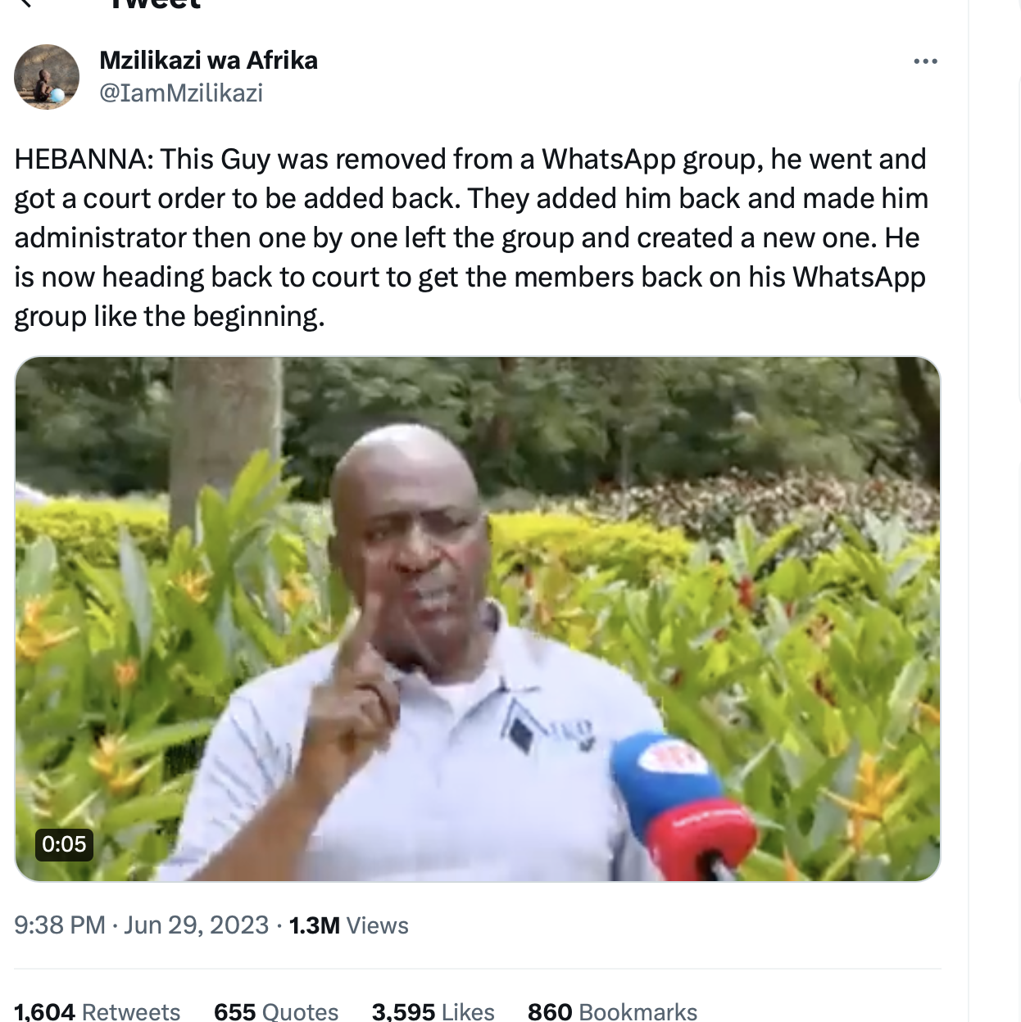Click the tweet text starting with HEBANNA

(471, 237)
